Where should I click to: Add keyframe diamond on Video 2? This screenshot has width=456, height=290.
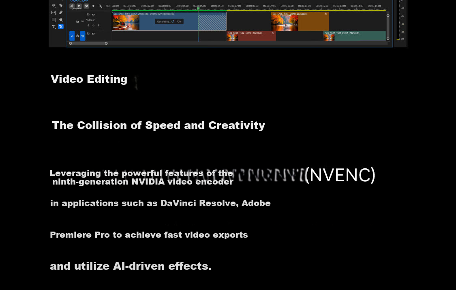click(93, 25)
